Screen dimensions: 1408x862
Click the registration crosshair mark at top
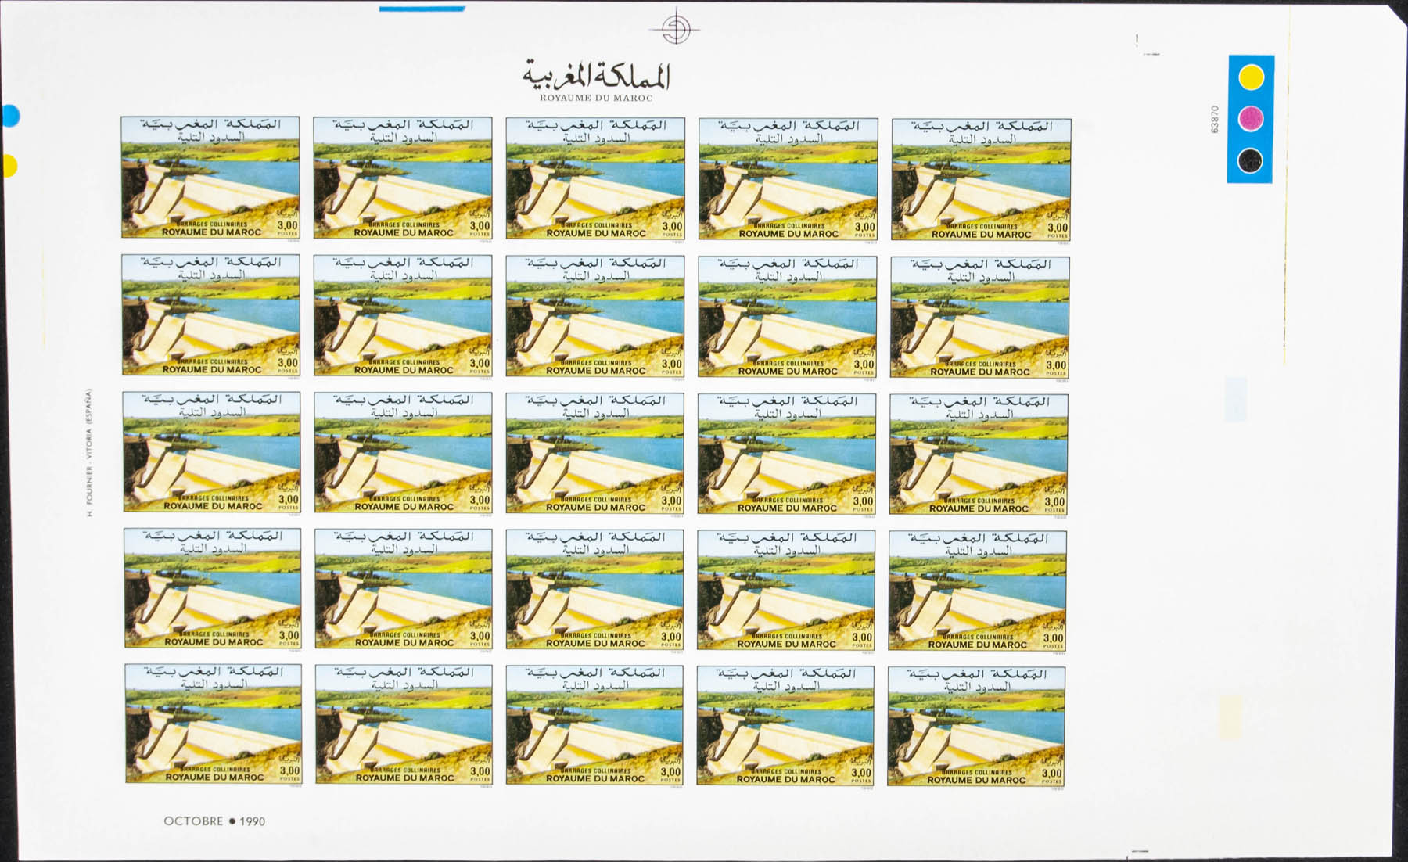click(x=674, y=29)
